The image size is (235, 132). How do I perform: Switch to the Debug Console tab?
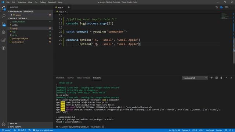click(83, 78)
